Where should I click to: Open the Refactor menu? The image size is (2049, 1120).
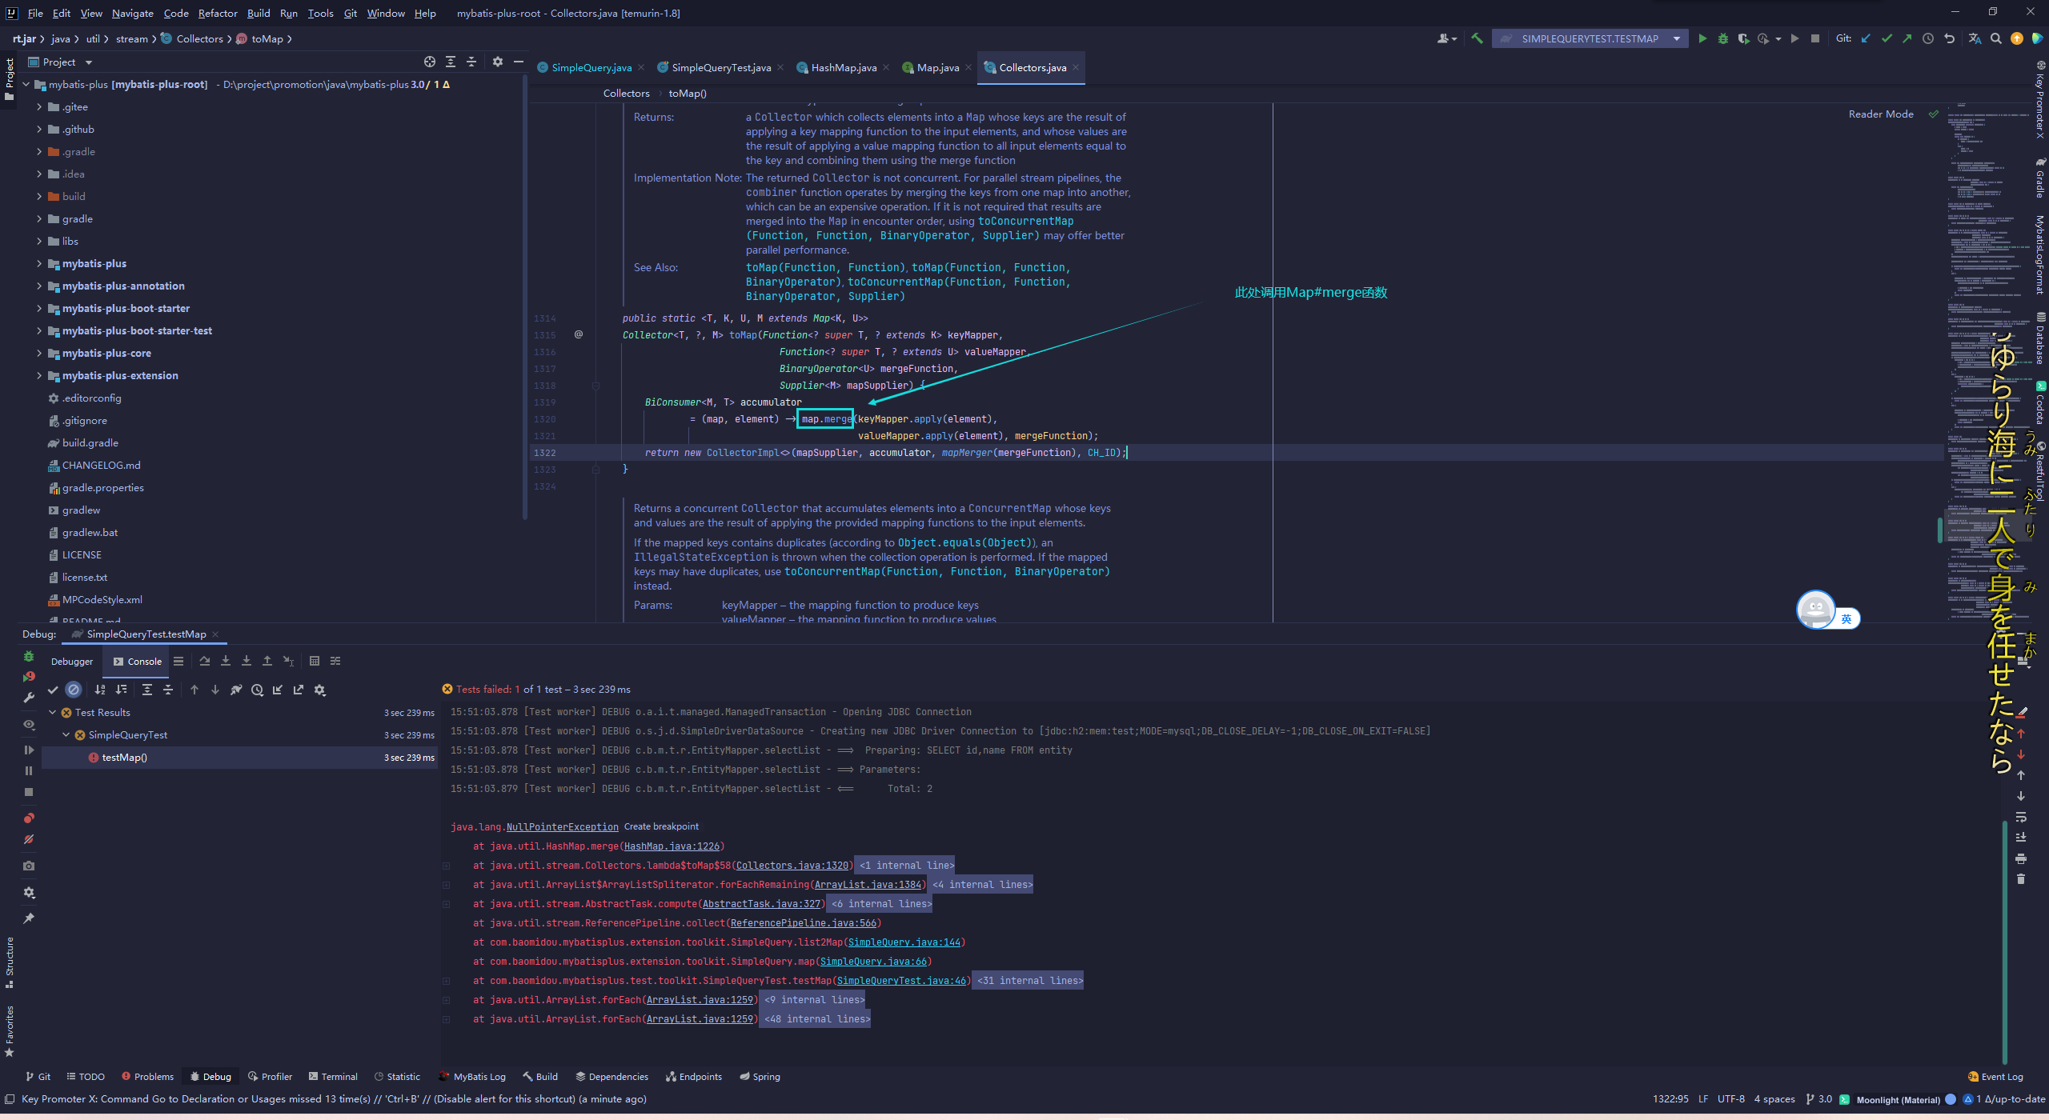(218, 13)
